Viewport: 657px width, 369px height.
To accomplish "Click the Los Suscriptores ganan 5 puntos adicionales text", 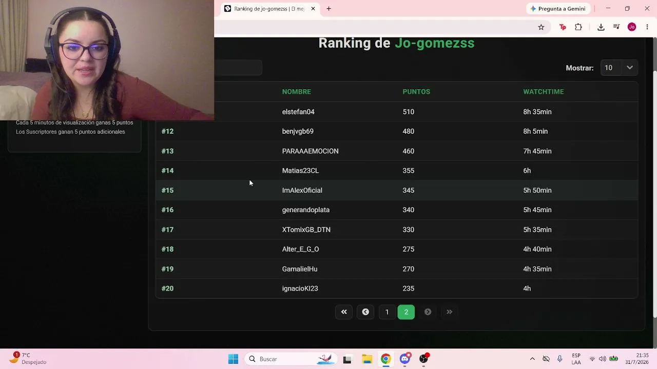I will [x=70, y=132].
